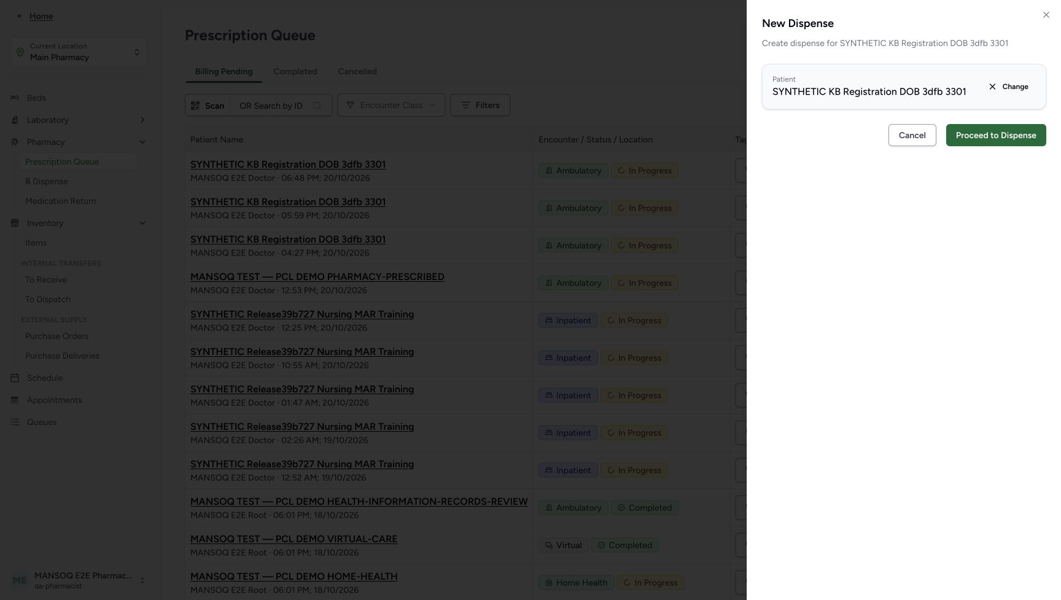Click the location pin icon
The width and height of the screenshot is (1061, 600).
[x=20, y=52]
